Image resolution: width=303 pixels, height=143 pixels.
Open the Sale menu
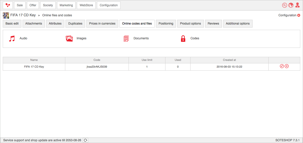pos(20,5)
